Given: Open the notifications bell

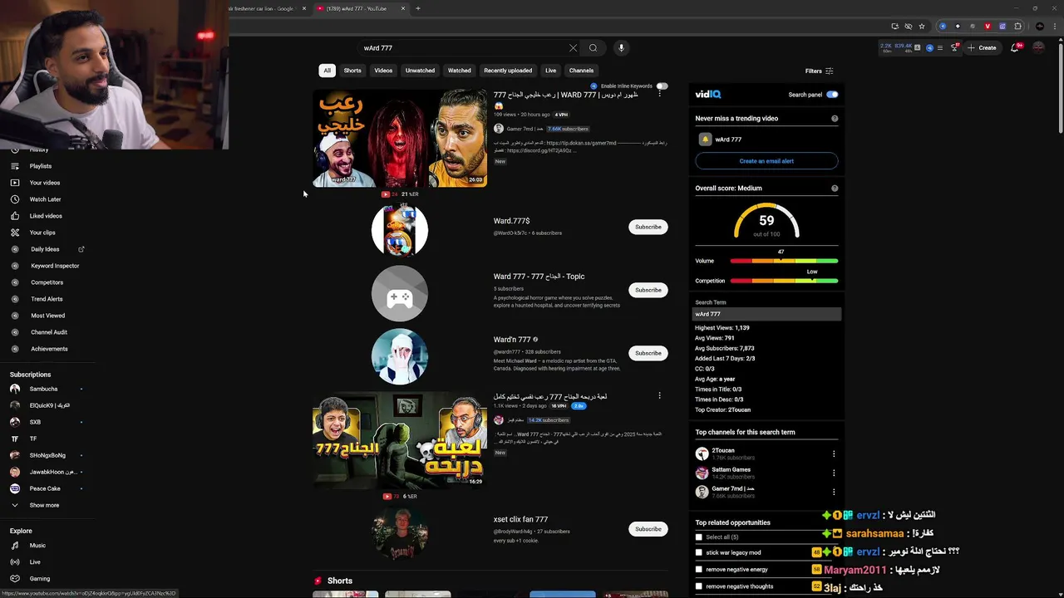Looking at the screenshot, I should point(1014,47).
